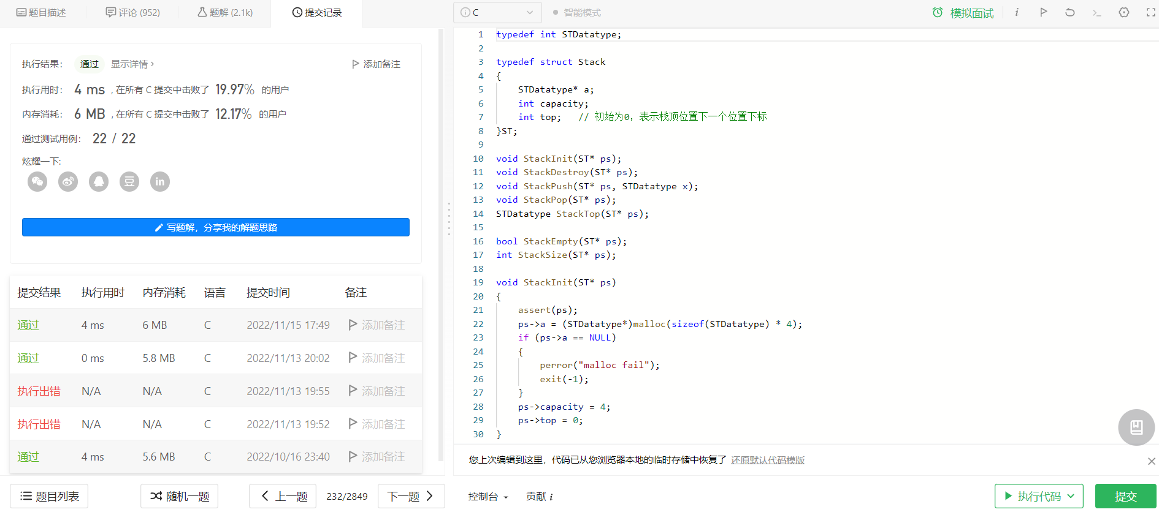The image size is (1159, 512).
Task: Open the C language dropdown
Action: coord(497,12)
